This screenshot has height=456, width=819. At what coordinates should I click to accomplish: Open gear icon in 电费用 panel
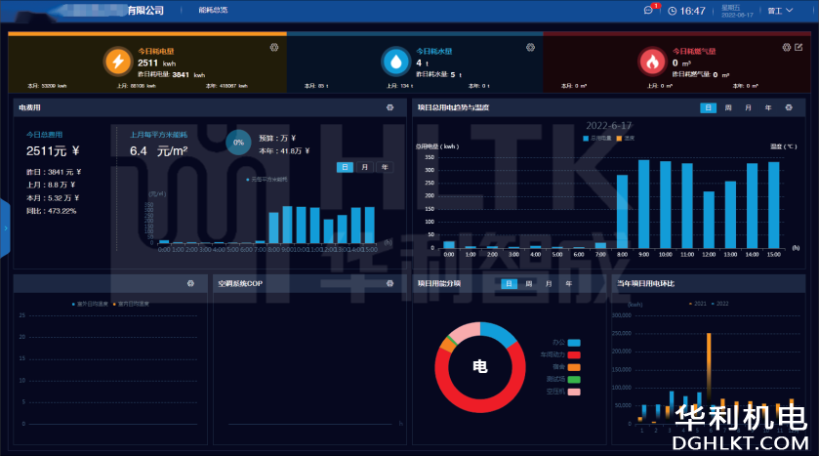[x=389, y=107]
